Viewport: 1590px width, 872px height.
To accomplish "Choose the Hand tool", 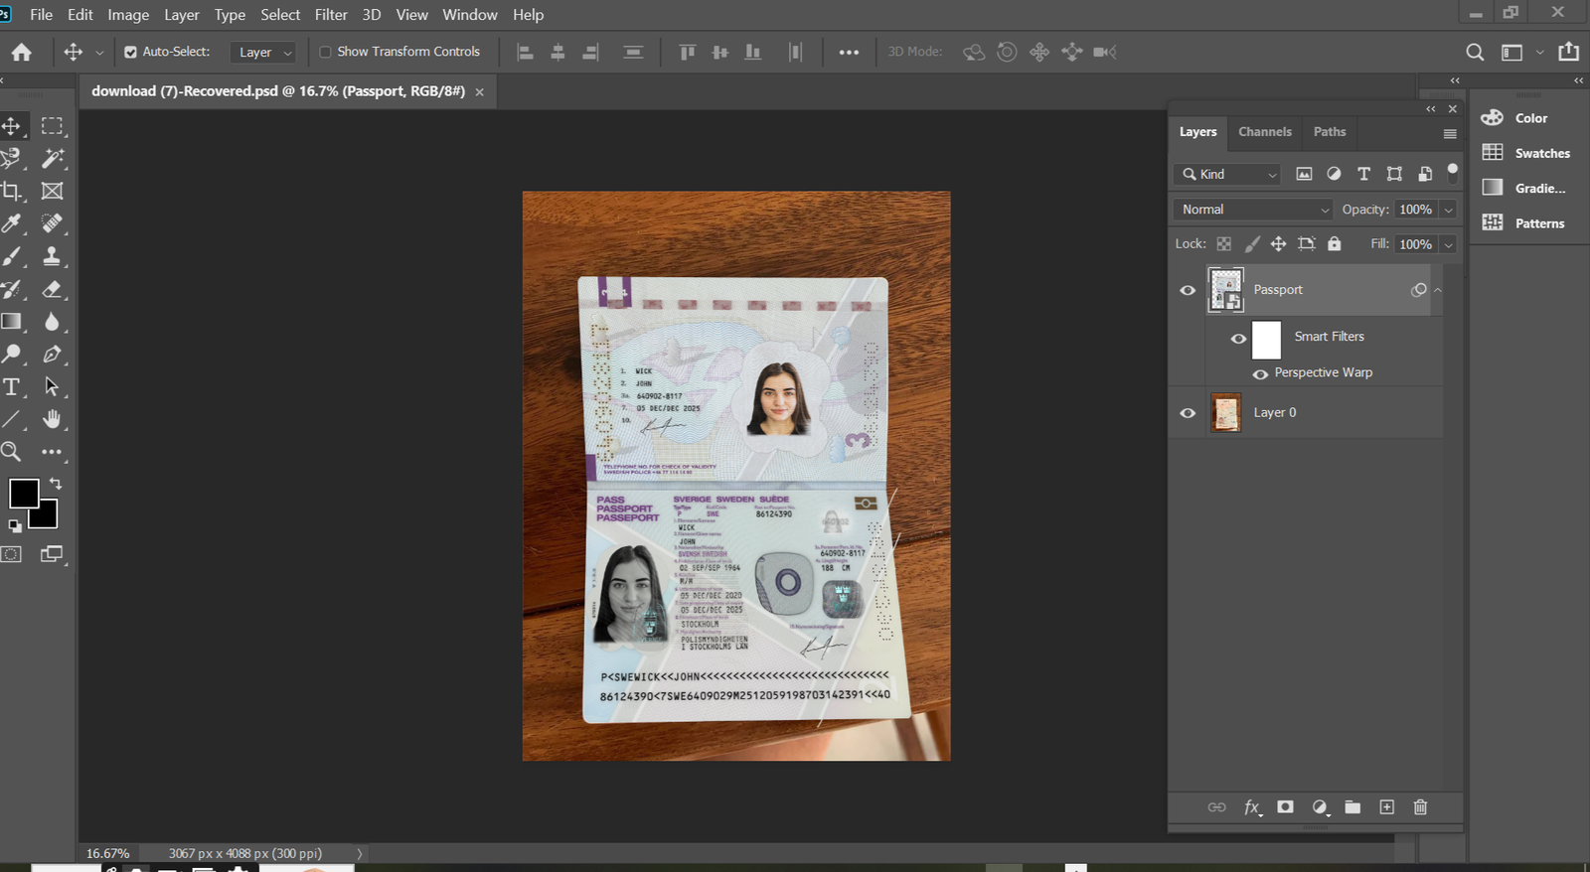I will [53, 419].
